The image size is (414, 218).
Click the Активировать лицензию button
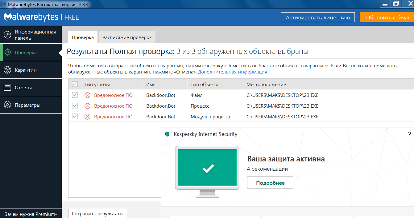point(318,18)
